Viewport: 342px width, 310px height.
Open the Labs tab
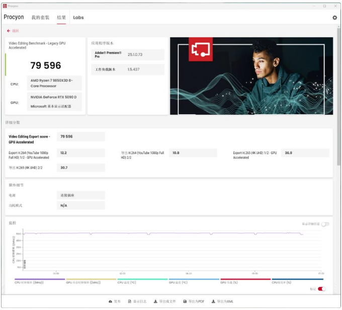(x=78, y=18)
